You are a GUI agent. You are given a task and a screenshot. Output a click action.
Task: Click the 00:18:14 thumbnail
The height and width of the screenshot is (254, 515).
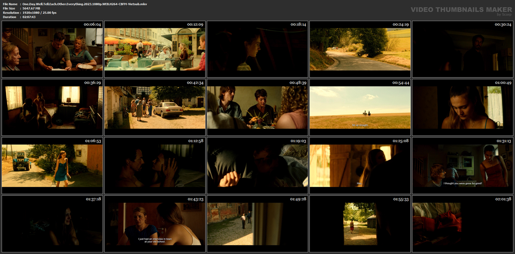[x=257, y=49]
